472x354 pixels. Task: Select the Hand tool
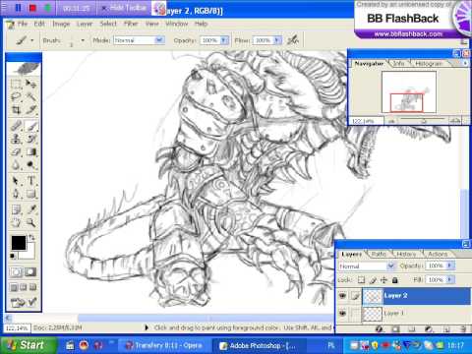coord(16,222)
